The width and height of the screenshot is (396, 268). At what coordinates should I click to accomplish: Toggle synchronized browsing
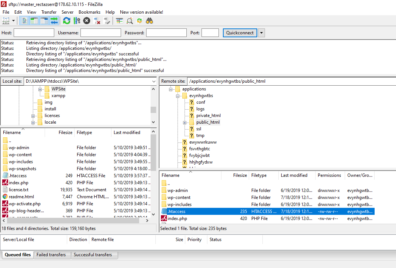click(140, 21)
